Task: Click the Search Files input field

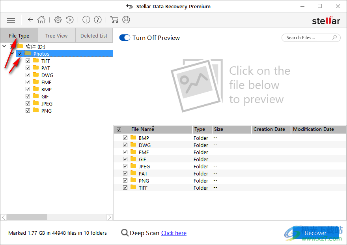Action: [x=311, y=38]
